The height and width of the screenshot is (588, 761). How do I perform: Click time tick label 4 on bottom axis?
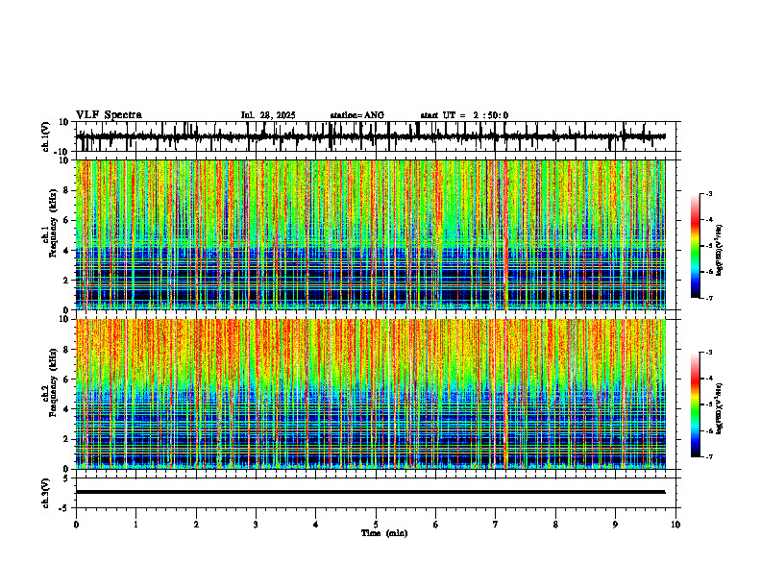pyautogui.click(x=316, y=525)
